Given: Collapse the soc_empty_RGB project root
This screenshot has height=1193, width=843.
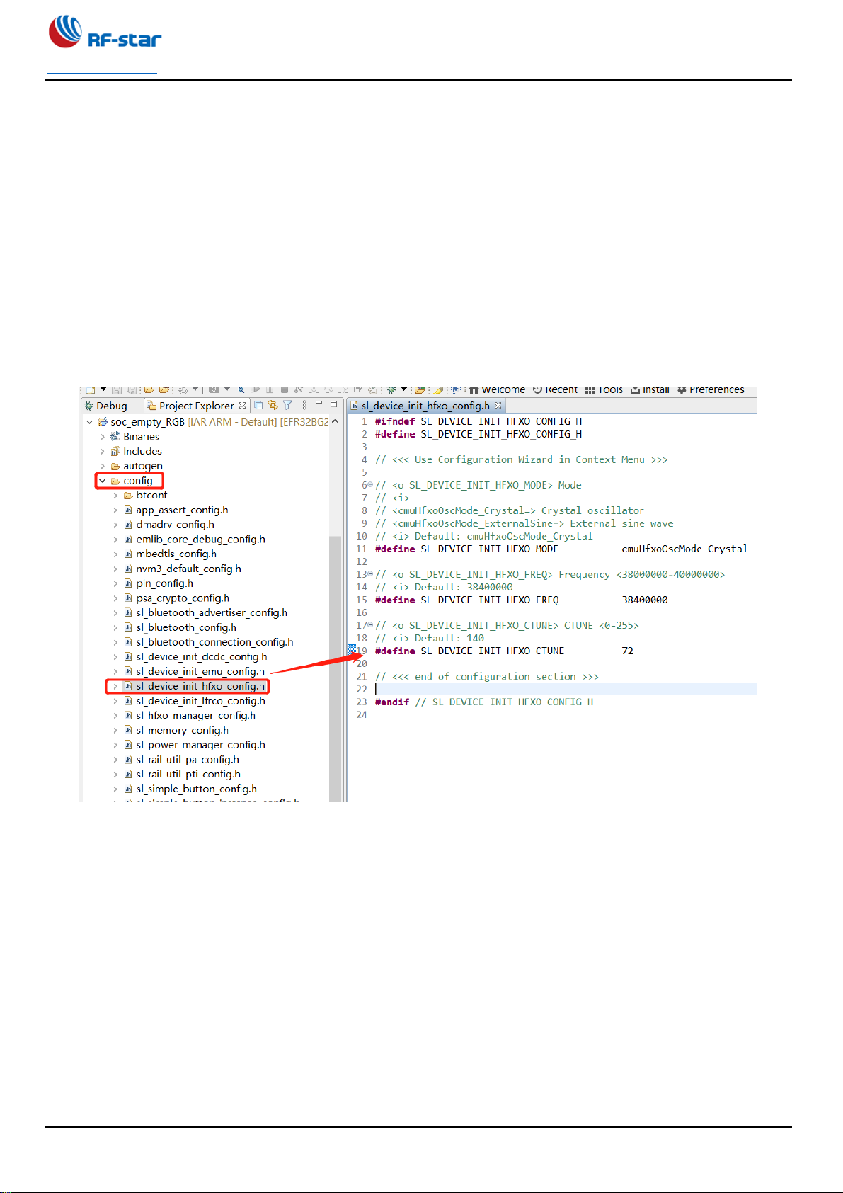Looking at the screenshot, I should coord(90,422).
